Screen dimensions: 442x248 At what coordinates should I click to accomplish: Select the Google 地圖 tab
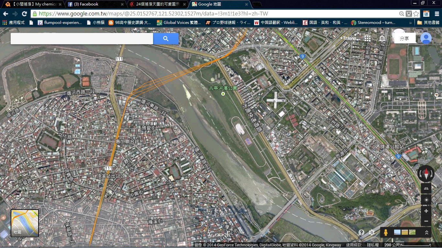[220, 4]
